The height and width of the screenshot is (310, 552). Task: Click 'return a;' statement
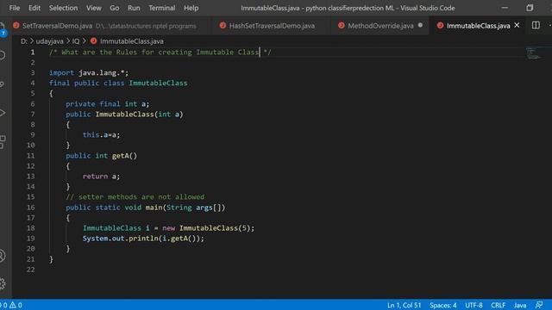(x=102, y=177)
